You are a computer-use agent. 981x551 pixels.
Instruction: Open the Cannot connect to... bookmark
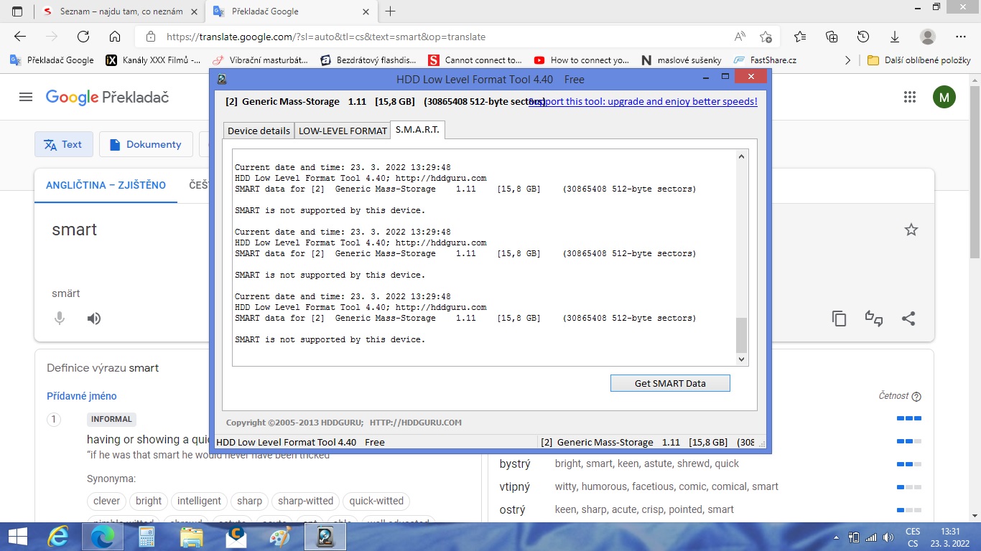coord(475,60)
